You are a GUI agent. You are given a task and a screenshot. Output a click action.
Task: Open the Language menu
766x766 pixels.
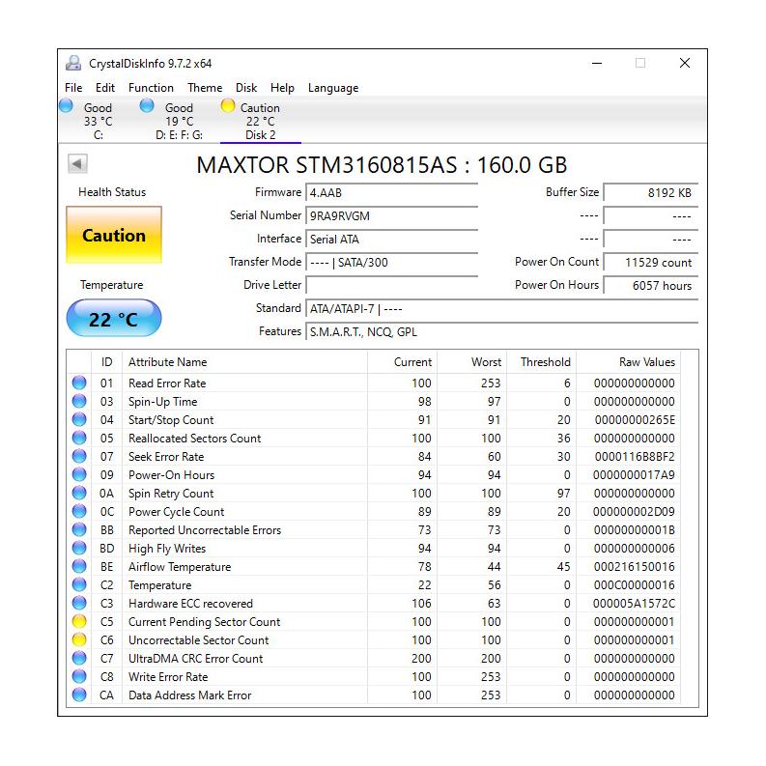click(x=332, y=88)
